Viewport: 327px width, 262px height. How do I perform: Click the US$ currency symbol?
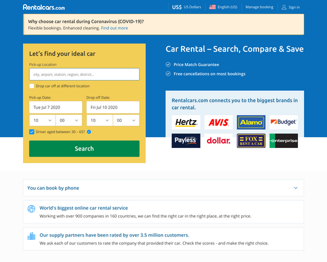(177, 7)
